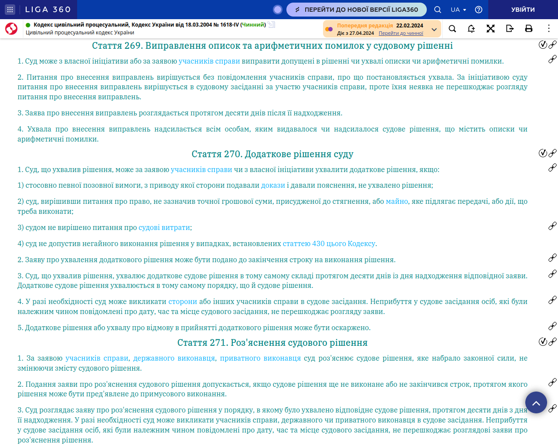The image size is (558, 446).
Task: Click the green status dot before the title
Action: [x=28, y=25]
